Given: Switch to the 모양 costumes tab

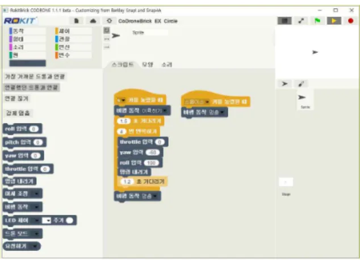Looking at the screenshot, I should [148, 65].
